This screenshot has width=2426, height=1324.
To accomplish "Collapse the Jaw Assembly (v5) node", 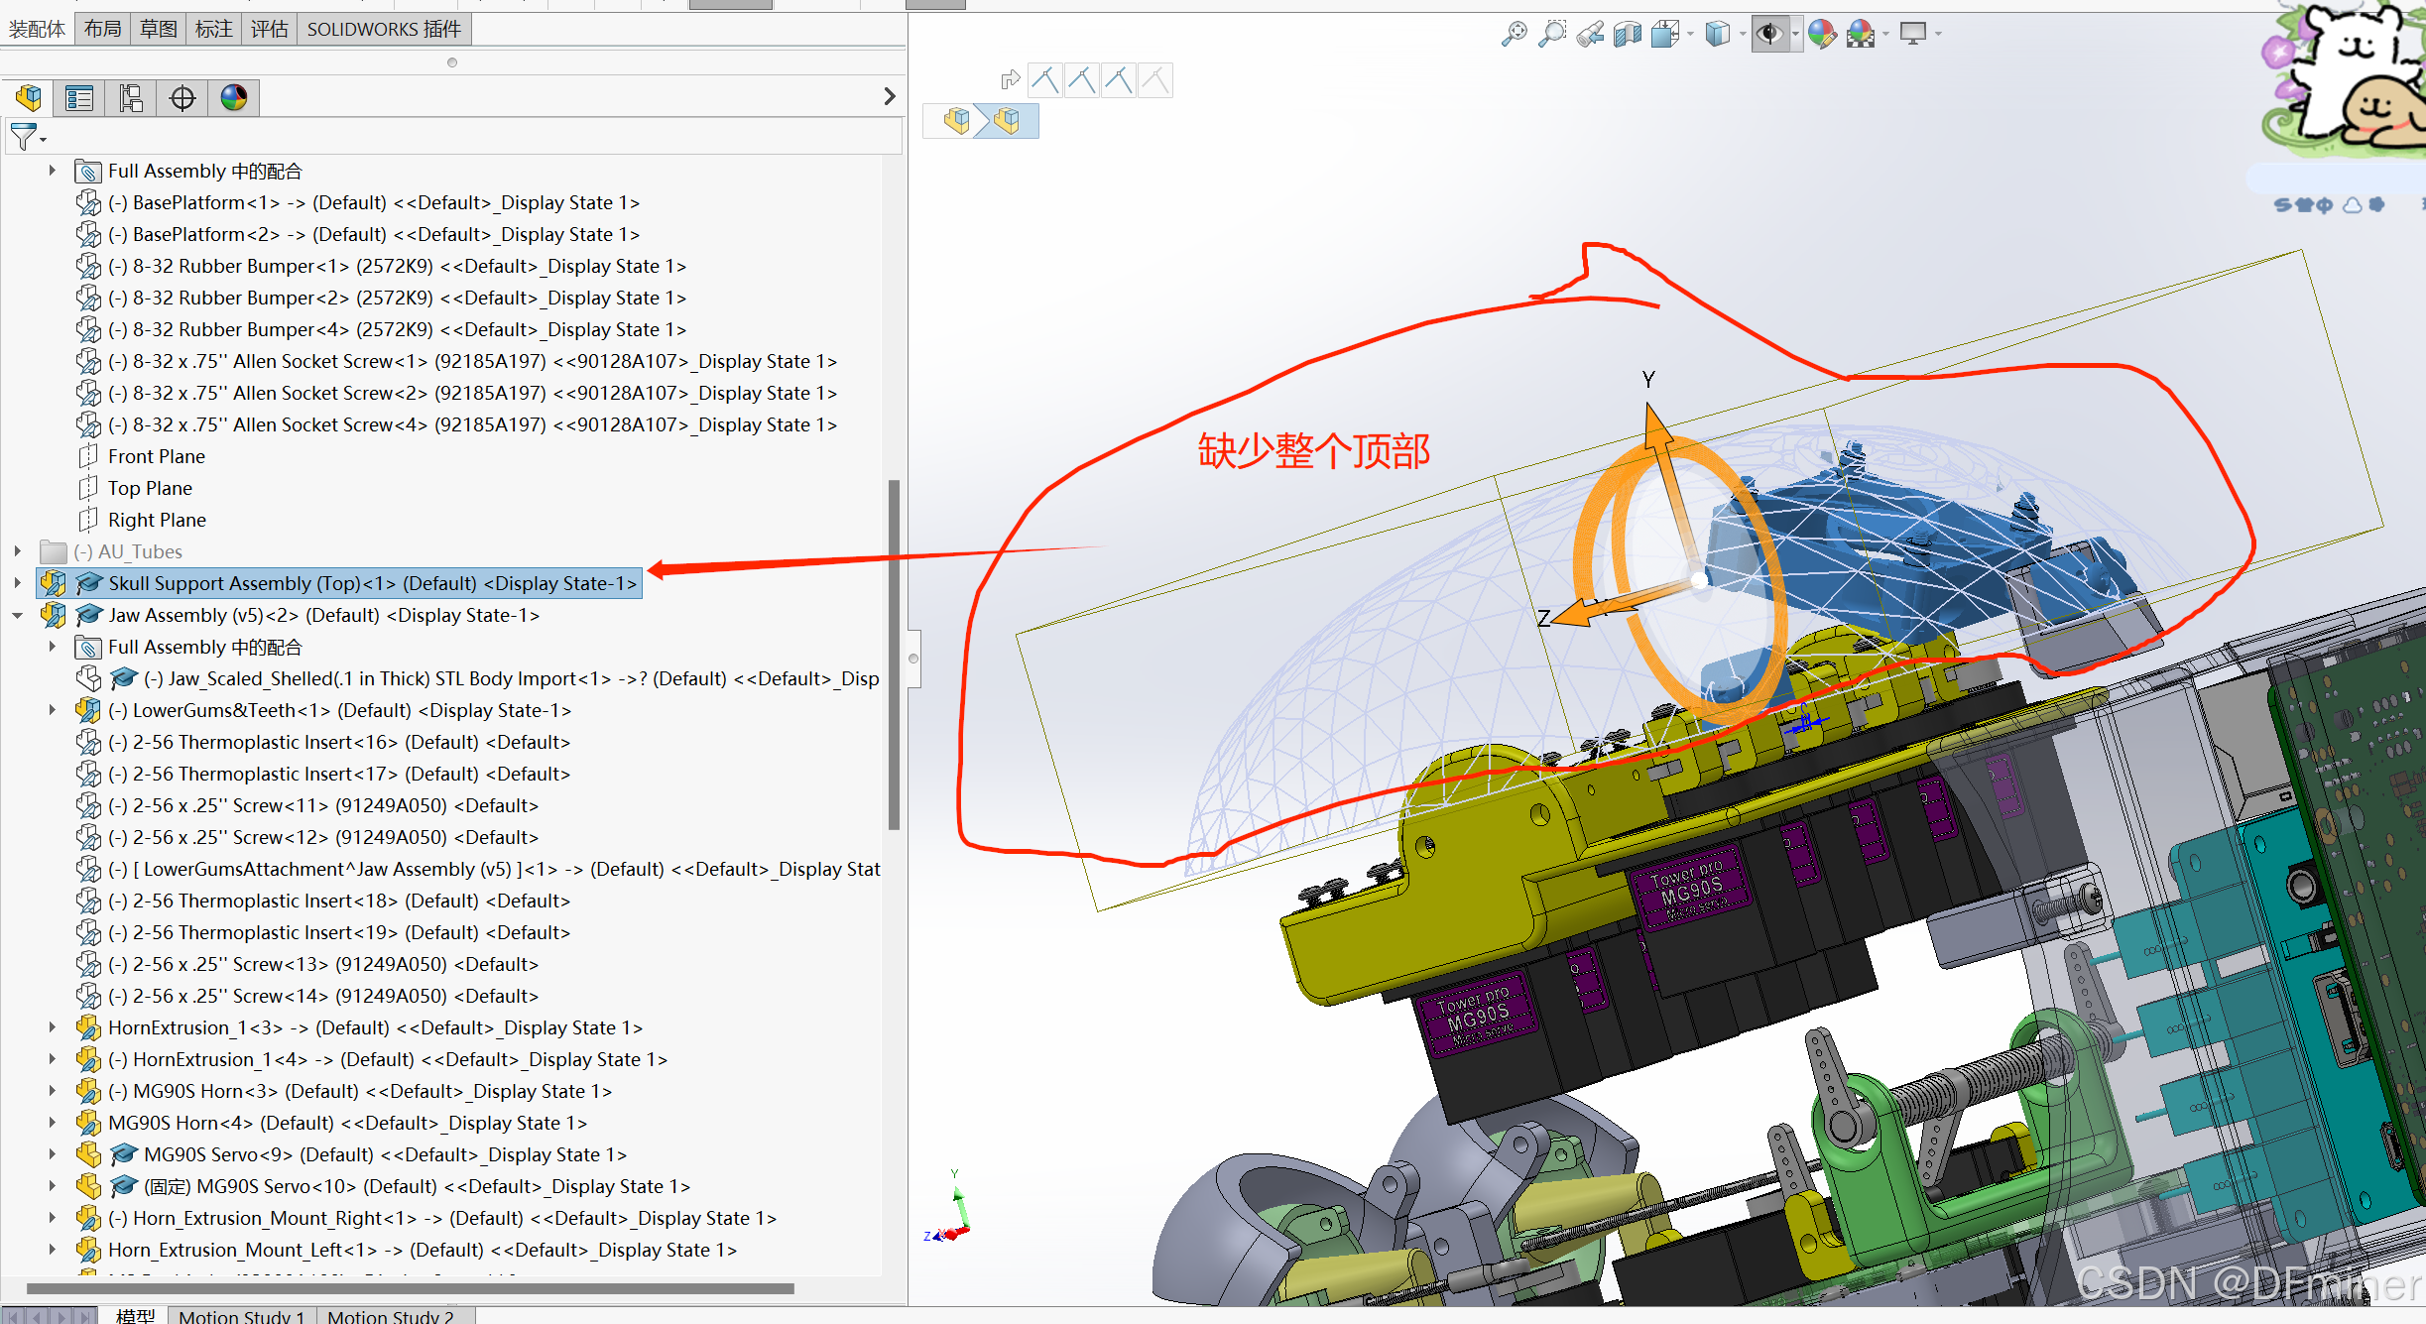I will 18,615.
